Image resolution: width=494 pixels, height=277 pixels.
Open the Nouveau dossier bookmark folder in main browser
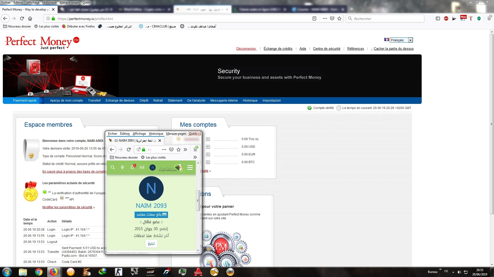point(17,26)
